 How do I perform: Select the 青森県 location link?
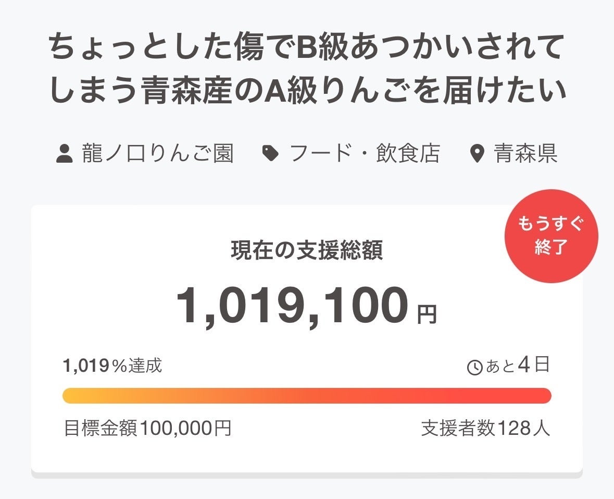click(x=525, y=154)
